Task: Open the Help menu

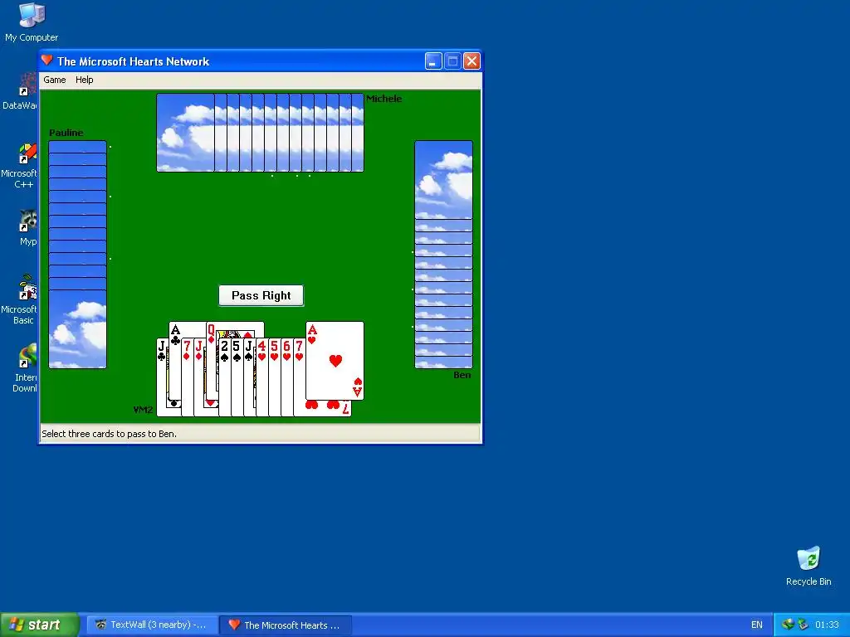Action: pyautogui.click(x=84, y=80)
